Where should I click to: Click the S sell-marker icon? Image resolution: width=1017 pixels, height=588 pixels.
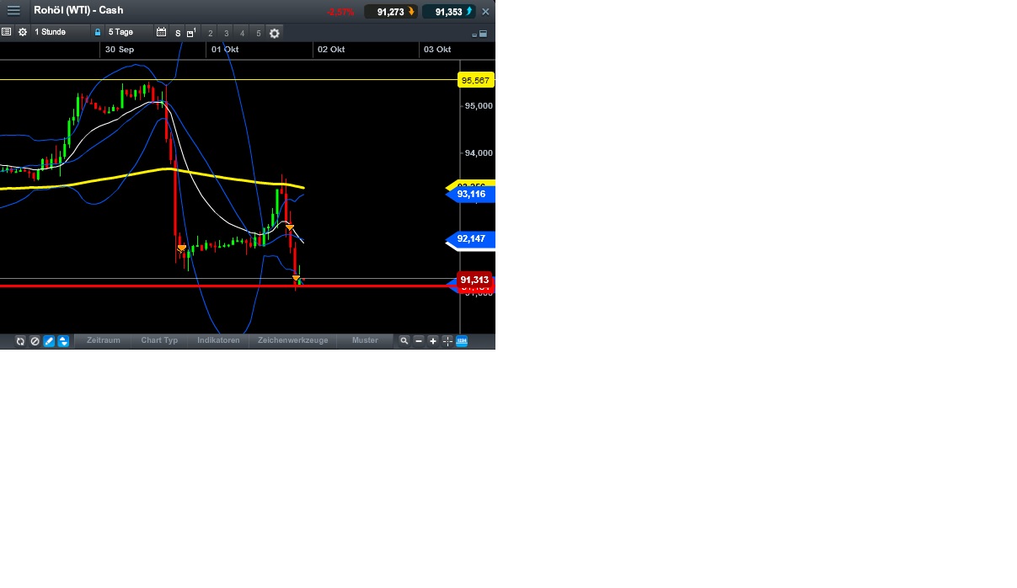point(177,34)
